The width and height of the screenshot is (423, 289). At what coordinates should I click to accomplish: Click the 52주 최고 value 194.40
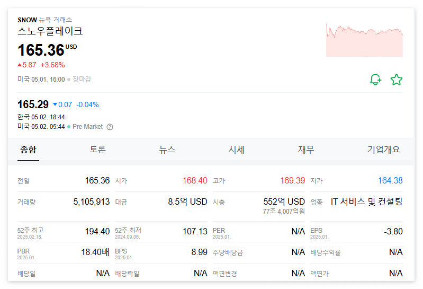tap(97, 232)
